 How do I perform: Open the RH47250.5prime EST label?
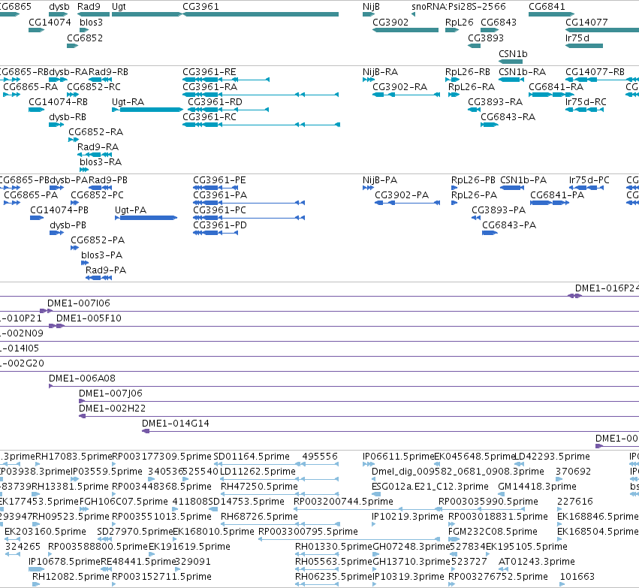[259, 487]
